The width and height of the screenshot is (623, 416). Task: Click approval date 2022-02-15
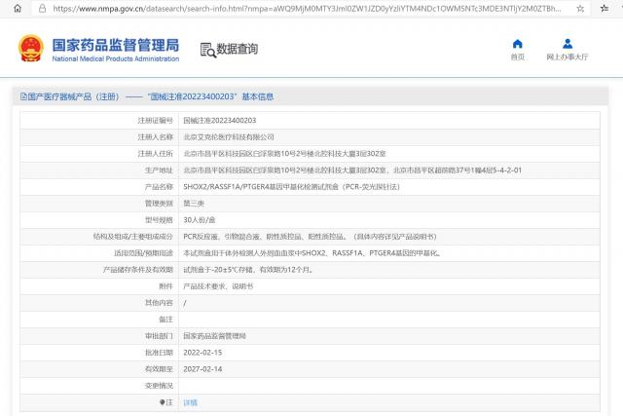[202, 353]
